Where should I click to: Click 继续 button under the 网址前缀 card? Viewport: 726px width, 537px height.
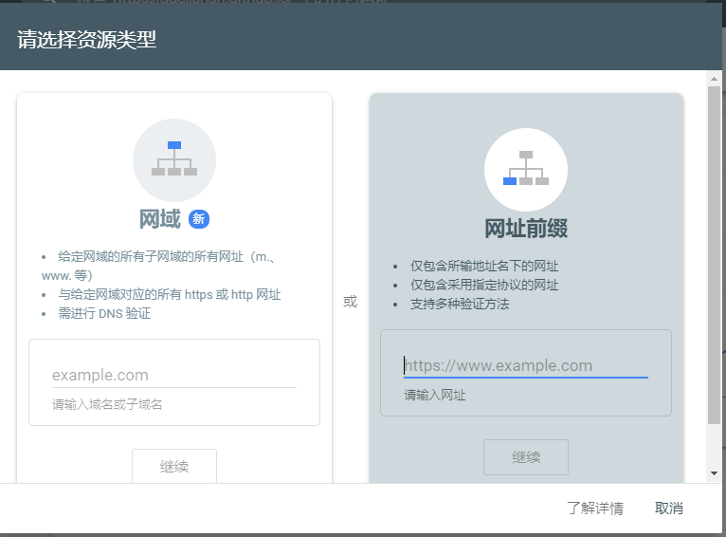(x=526, y=457)
